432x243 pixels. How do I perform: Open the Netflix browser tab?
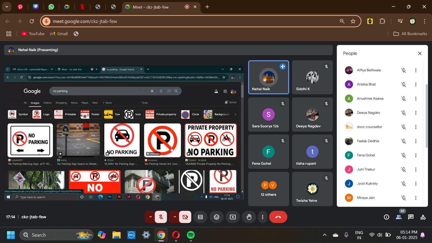(x=82, y=7)
